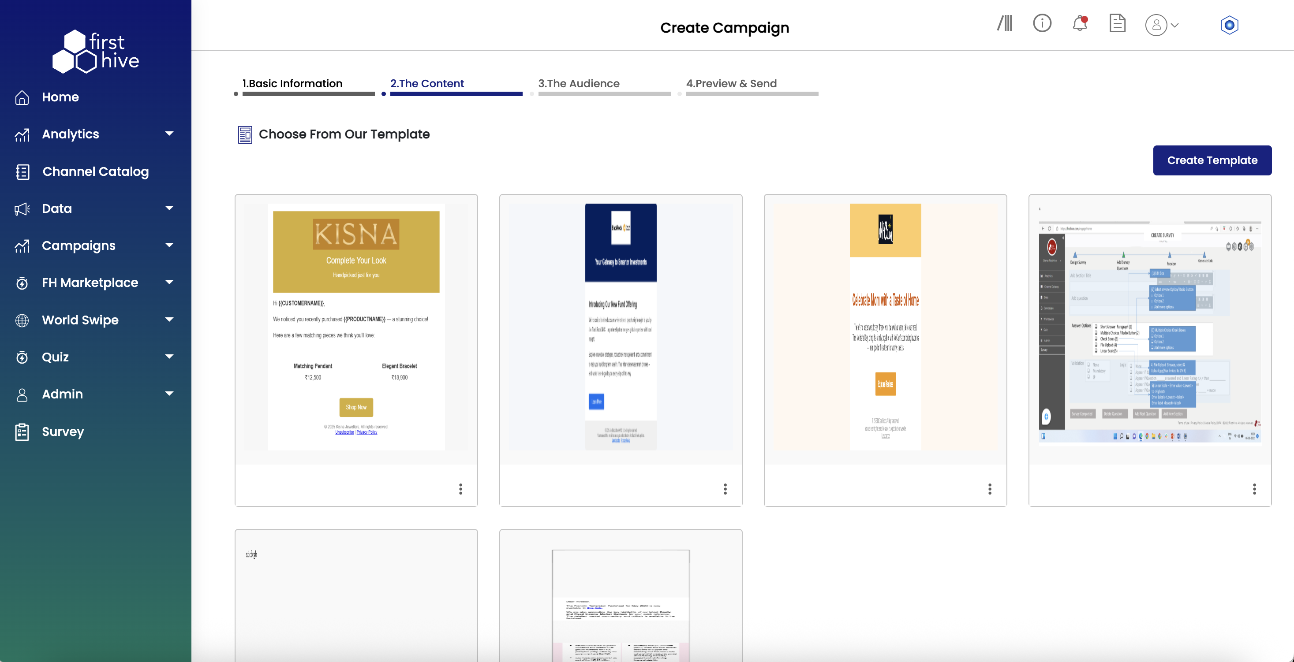This screenshot has height=662, width=1294.
Task: Open options menu for New Fund Offering template
Action: 726,489
